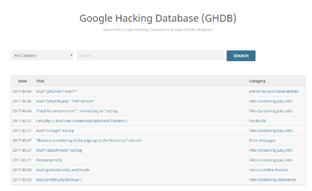Click the Google Hacking Database (GHDB) heading
The image size is (312, 191).
pos(158,18)
